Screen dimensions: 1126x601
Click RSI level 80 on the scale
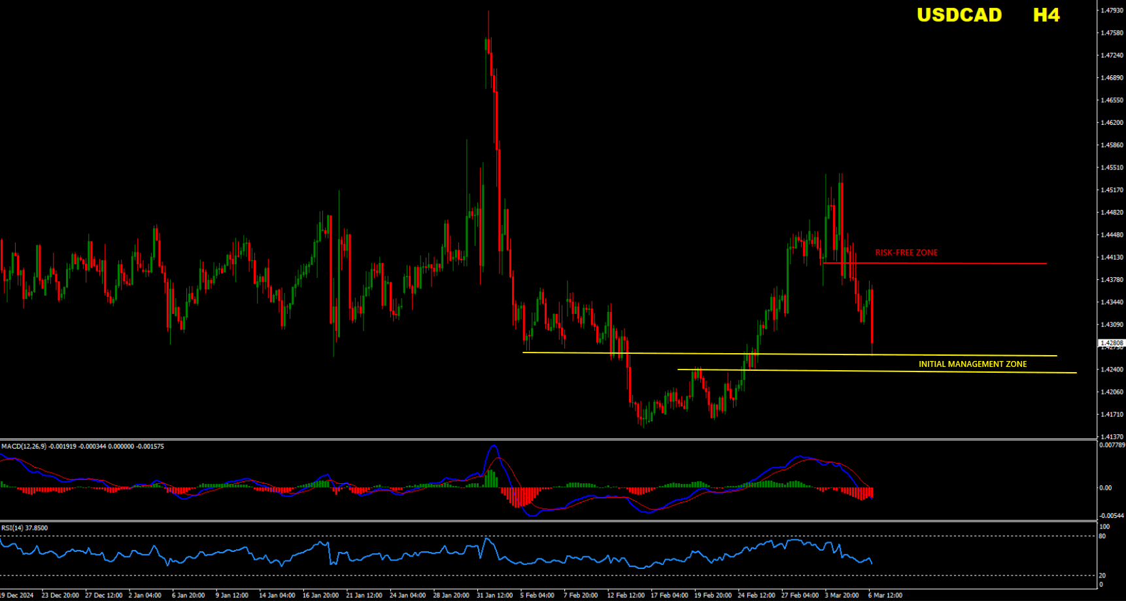tap(1102, 536)
